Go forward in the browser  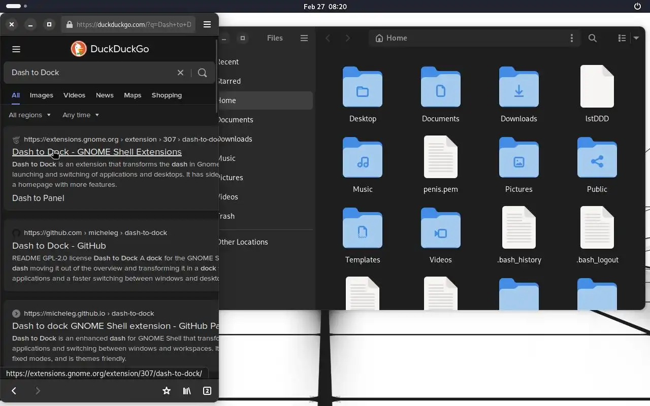[x=38, y=391]
